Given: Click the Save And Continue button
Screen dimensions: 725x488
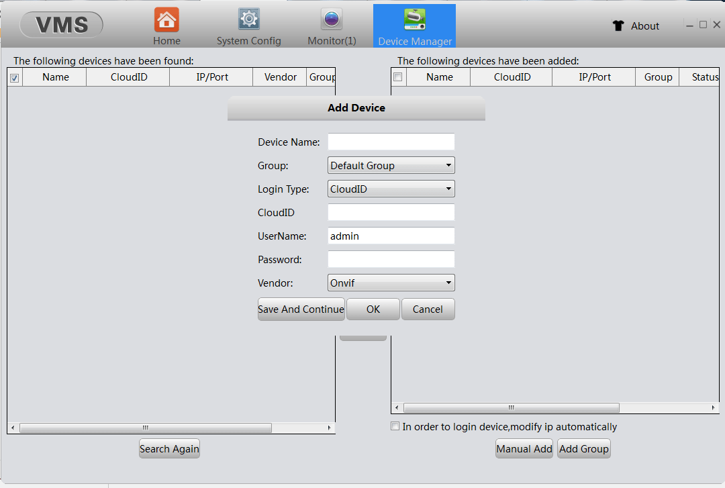Looking at the screenshot, I should 301,309.
